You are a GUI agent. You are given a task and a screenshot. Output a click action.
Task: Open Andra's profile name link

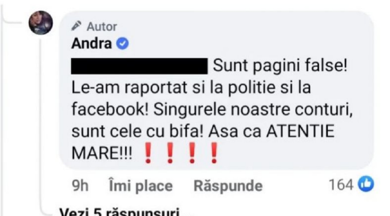tap(91, 44)
